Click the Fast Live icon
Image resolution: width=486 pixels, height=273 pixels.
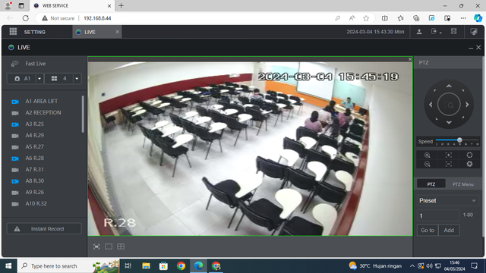tap(15, 64)
